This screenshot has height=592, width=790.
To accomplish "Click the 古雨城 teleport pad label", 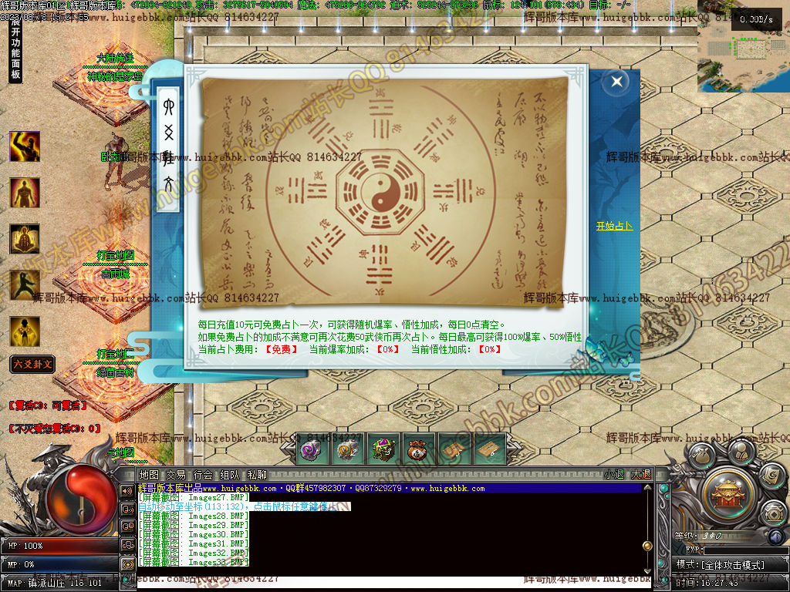I will tap(116, 274).
